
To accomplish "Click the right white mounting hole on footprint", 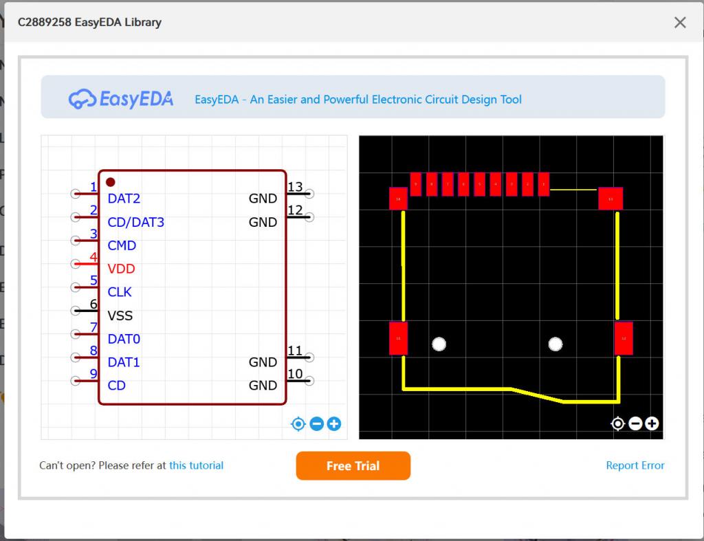I will tap(555, 344).
